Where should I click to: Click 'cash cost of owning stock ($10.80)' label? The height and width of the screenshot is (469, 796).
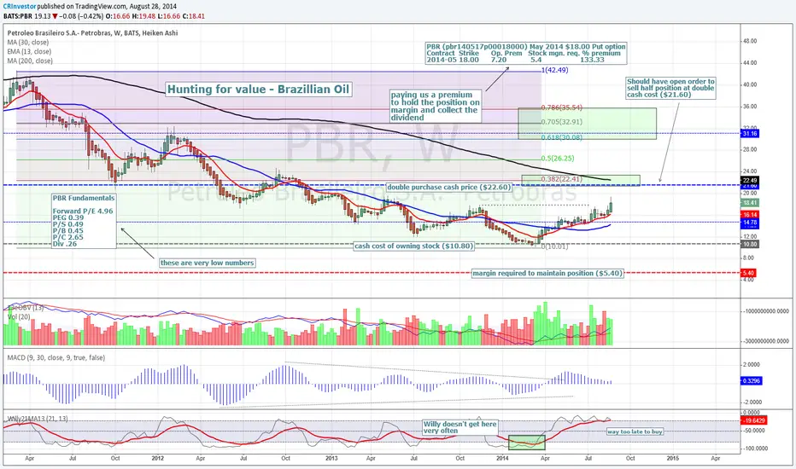413,246
